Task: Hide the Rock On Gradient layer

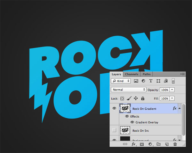Action: coord(114,108)
